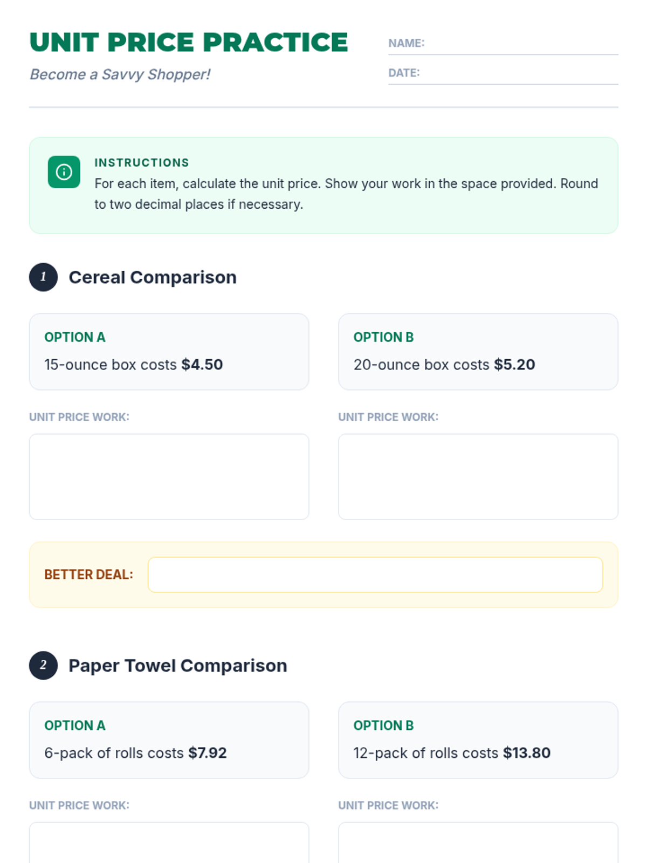The width and height of the screenshot is (647, 863).
Task: Click the Unit Price Practice title
Action: coord(189,43)
